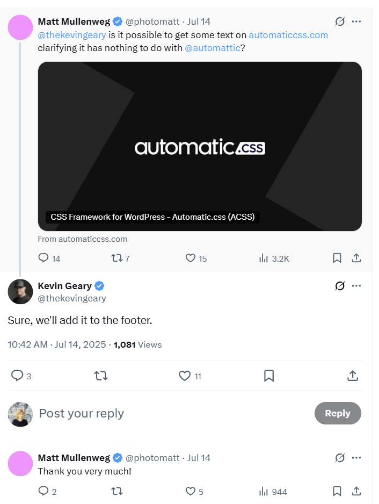Click the repost icon showing 7 reposts
This screenshot has height=504, width=379.
[117, 258]
